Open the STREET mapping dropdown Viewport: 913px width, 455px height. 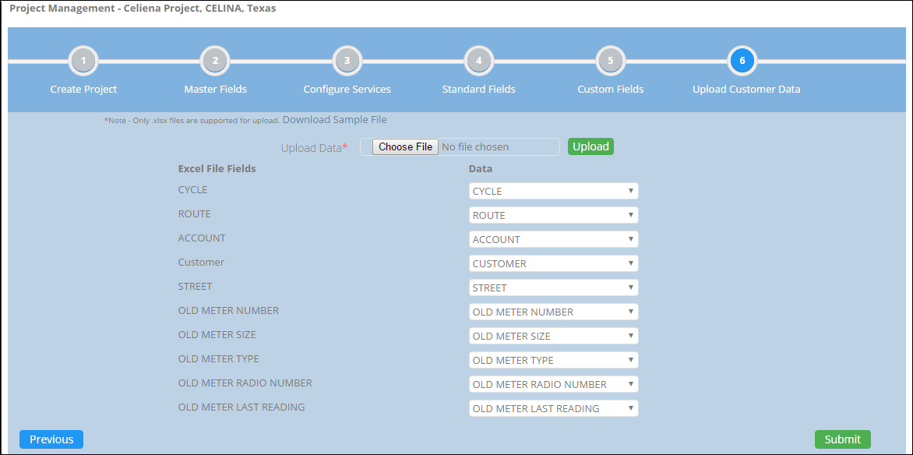553,287
